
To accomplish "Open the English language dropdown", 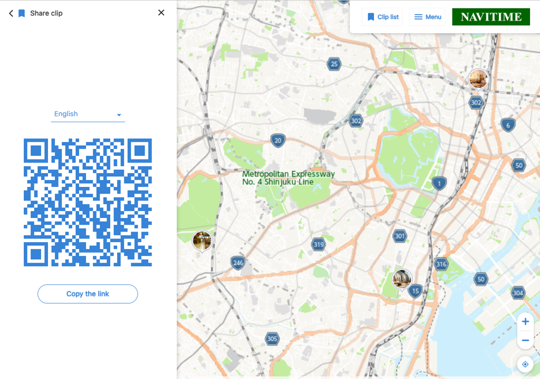I will (88, 114).
